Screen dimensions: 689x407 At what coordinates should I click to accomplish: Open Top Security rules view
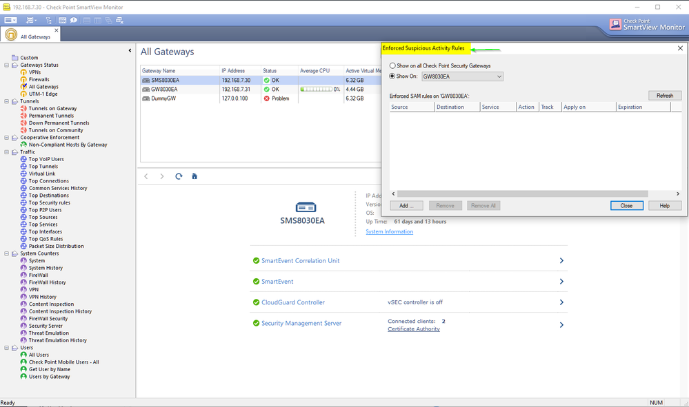tap(49, 202)
